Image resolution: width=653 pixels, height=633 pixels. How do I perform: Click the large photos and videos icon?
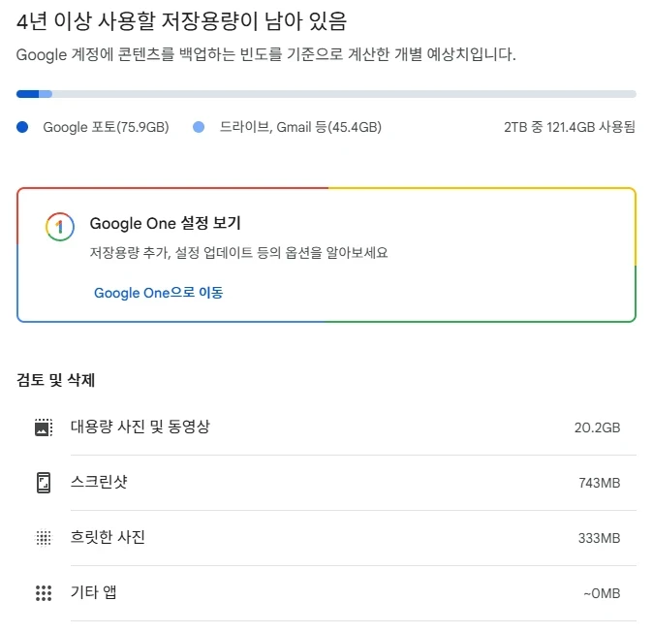pyautogui.click(x=43, y=427)
